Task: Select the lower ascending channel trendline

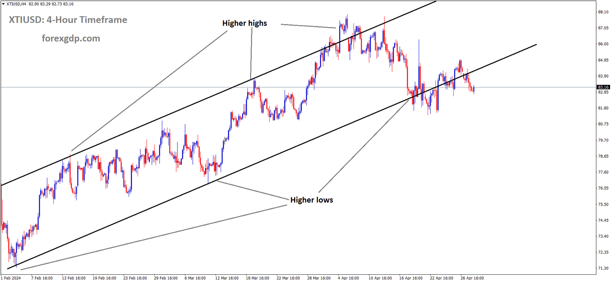Action: pos(272,157)
